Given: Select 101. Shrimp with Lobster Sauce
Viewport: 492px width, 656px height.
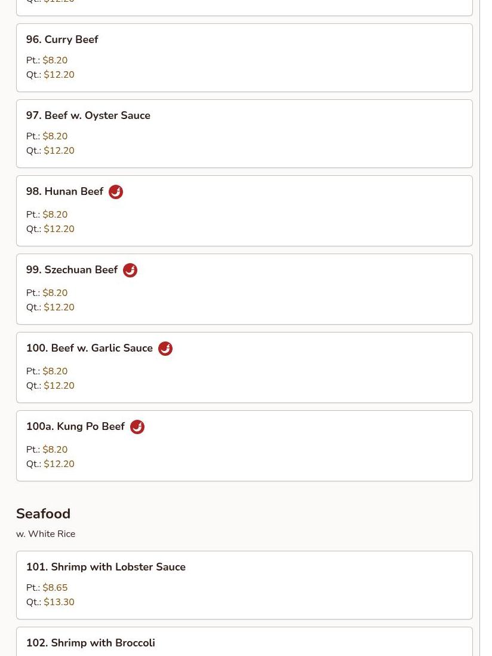Looking at the screenshot, I should click(106, 567).
